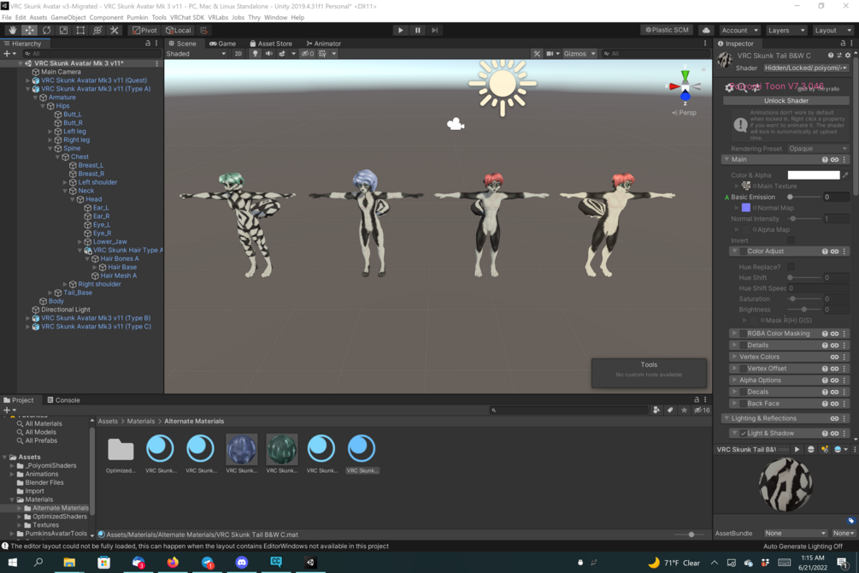Click the Step frame button
The image size is (859, 573).
(x=434, y=30)
